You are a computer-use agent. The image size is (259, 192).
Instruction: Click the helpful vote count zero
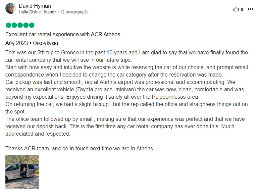(242, 10)
